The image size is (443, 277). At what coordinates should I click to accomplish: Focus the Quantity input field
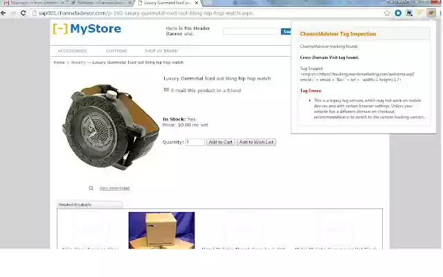click(x=195, y=142)
